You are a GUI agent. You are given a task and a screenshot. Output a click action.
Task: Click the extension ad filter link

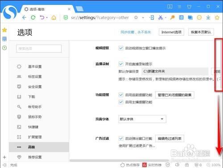137,146
